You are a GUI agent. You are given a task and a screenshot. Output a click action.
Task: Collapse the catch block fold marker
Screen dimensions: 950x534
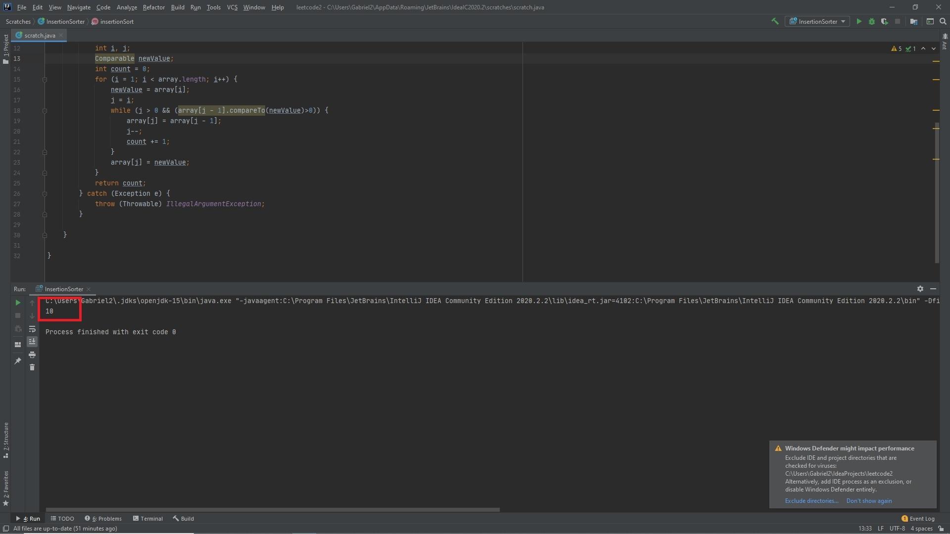tap(45, 194)
